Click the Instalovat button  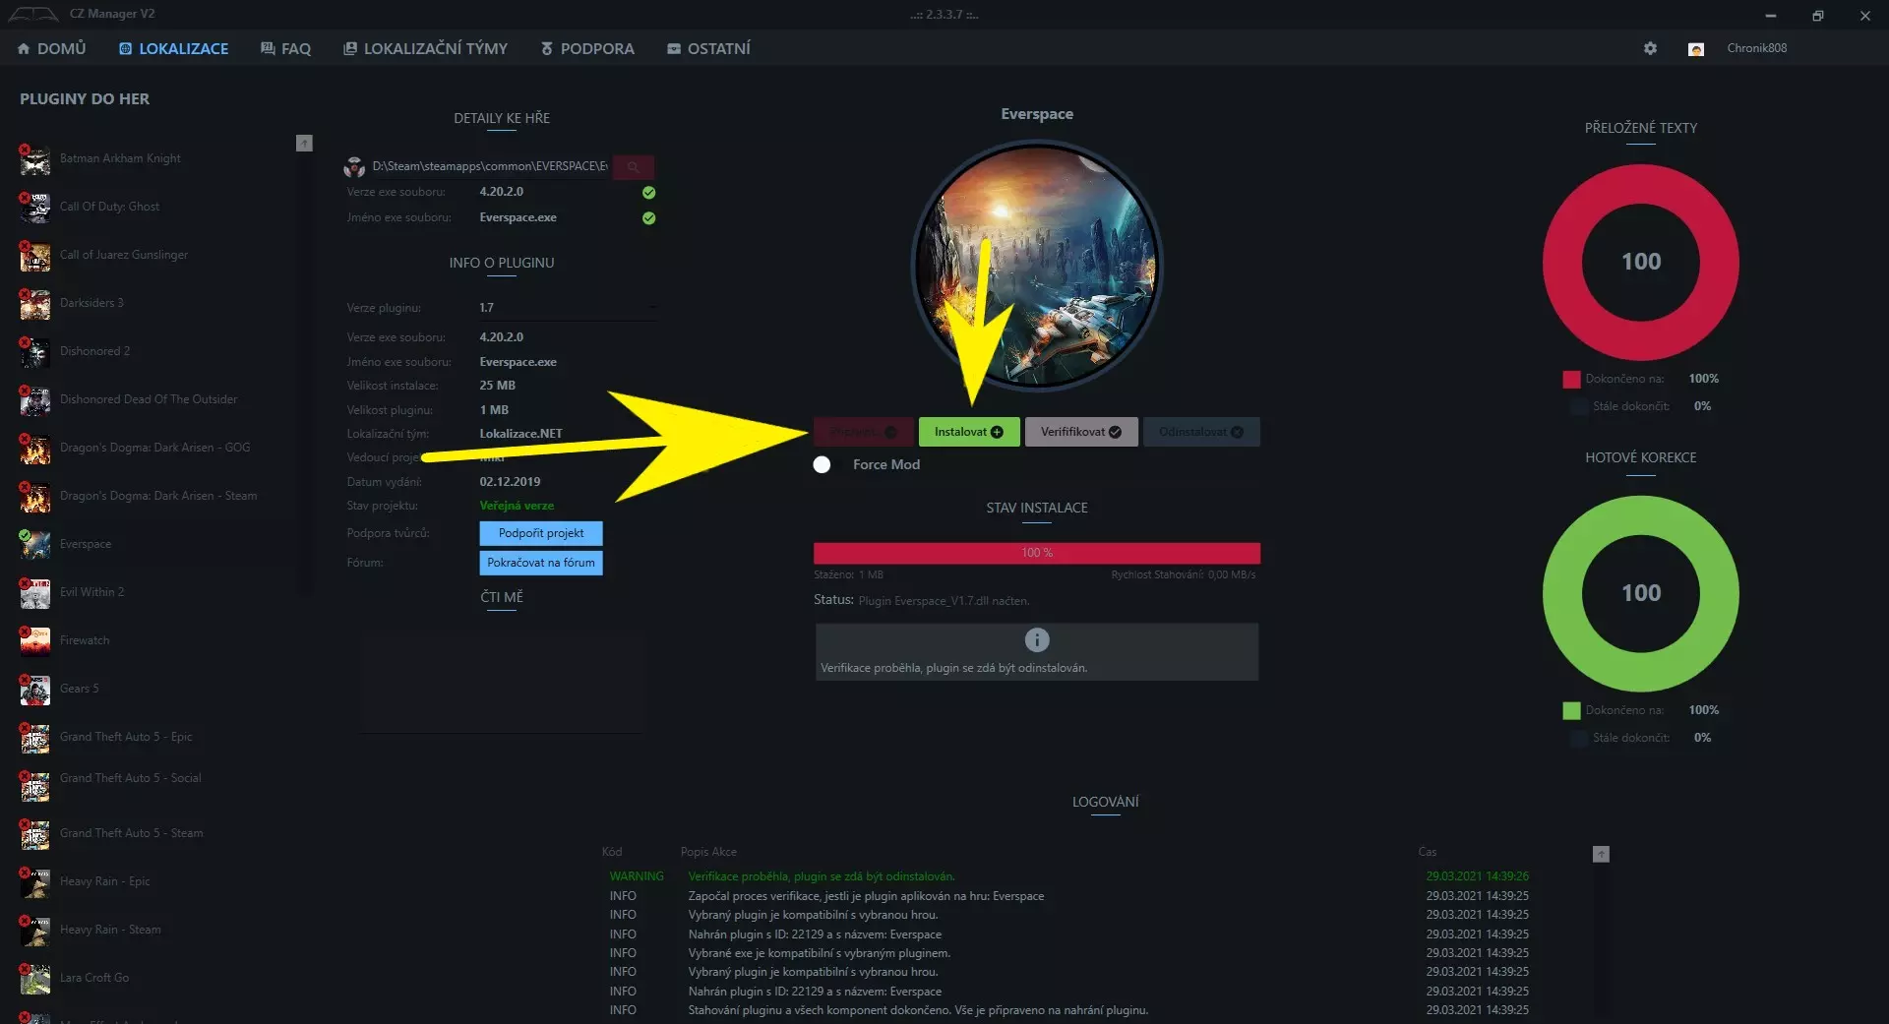click(x=969, y=432)
